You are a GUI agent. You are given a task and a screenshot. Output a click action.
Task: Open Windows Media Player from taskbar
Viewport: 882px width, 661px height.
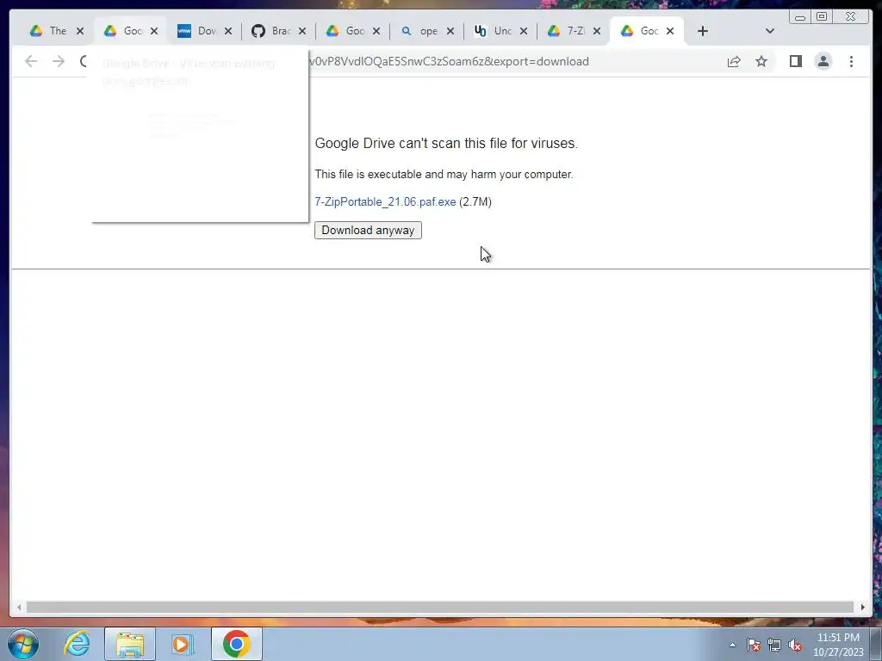click(183, 644)
